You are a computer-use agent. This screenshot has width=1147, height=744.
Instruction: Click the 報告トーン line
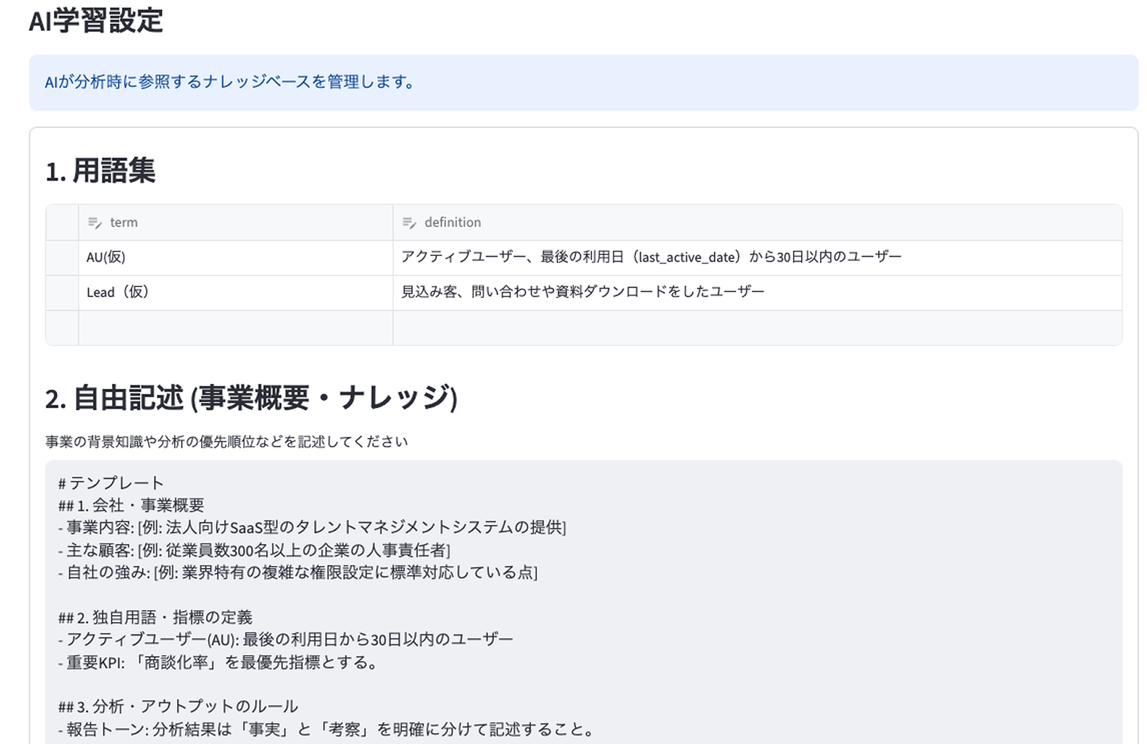coord(326,729)
